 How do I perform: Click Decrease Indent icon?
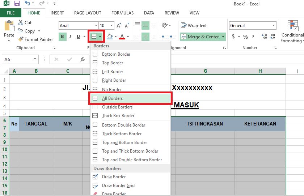click(x=165, y=37)
